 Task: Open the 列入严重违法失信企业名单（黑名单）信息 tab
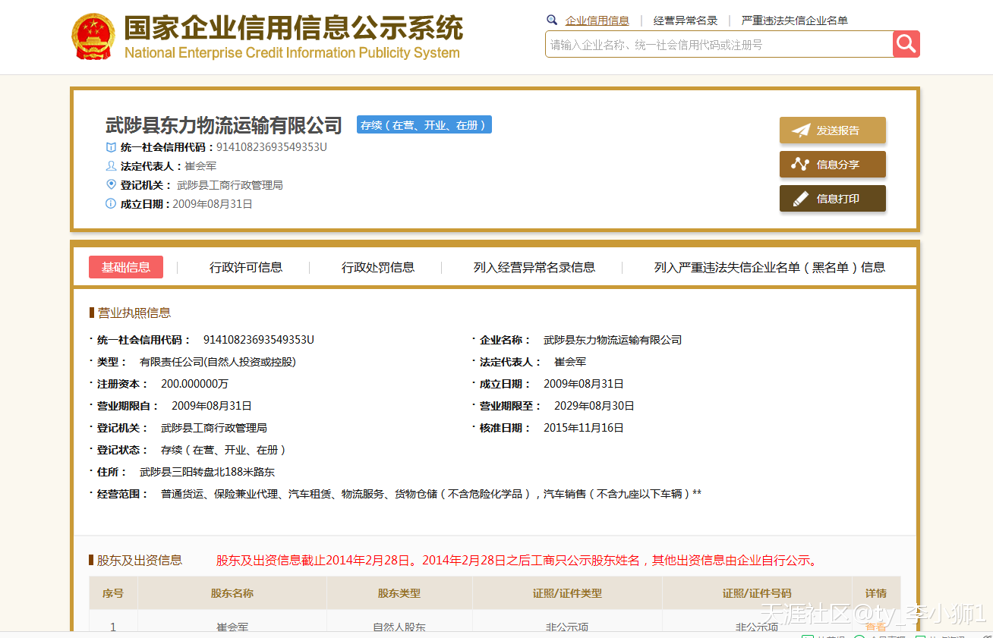(x=770, y=267)
